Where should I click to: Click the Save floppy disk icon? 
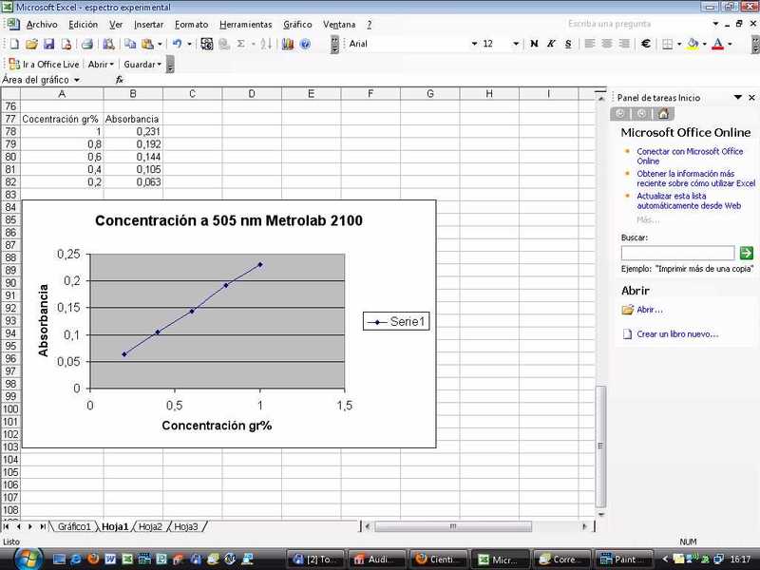click(x=48, y=44)
